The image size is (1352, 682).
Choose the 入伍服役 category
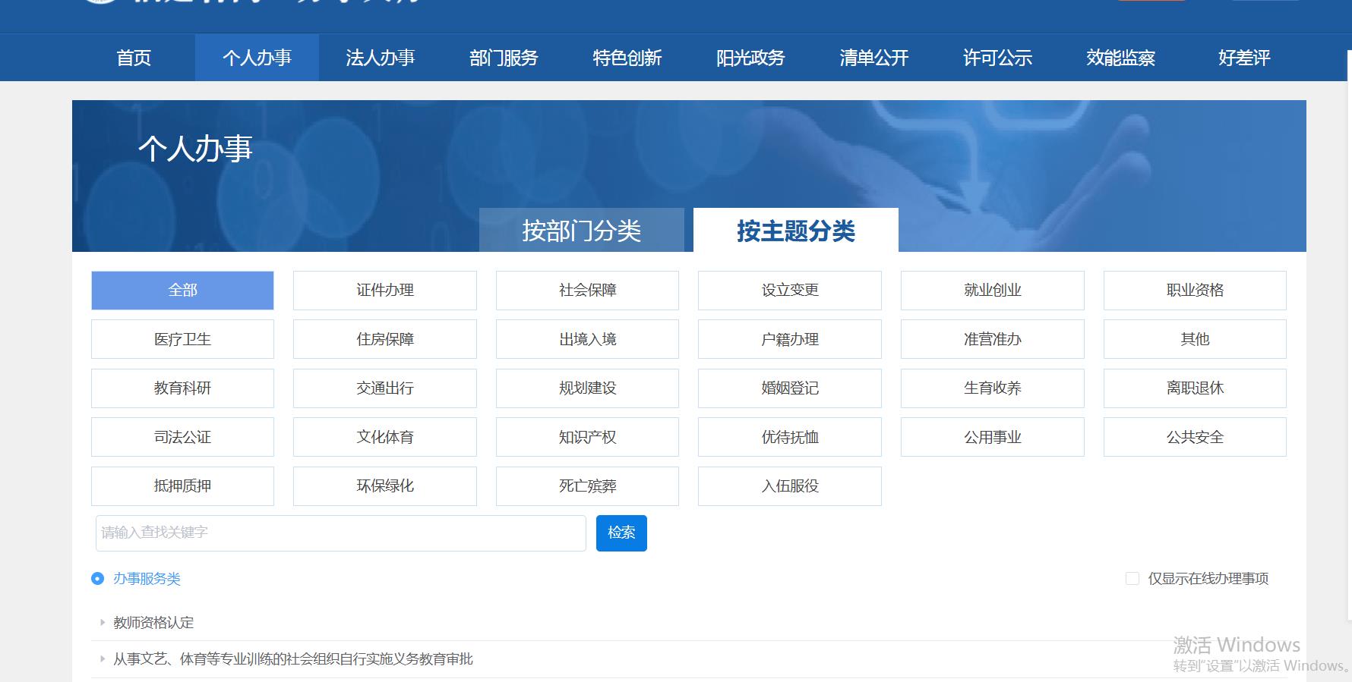click(790, 486)
